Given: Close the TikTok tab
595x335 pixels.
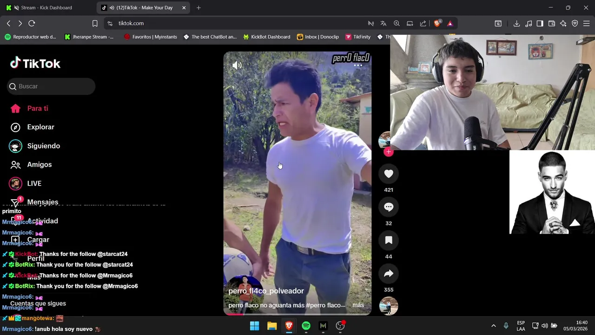Looking at the screenshot, I should click(184, 7).
